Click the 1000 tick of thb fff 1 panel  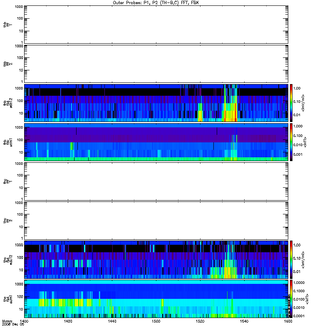pyautogui.click(x=19, y=7)
